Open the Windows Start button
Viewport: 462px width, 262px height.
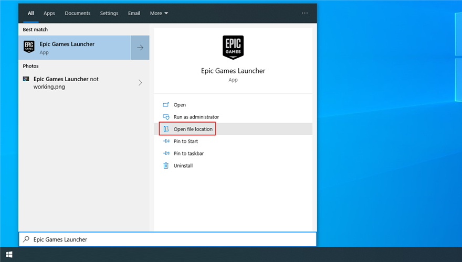(x=9, y=255)
